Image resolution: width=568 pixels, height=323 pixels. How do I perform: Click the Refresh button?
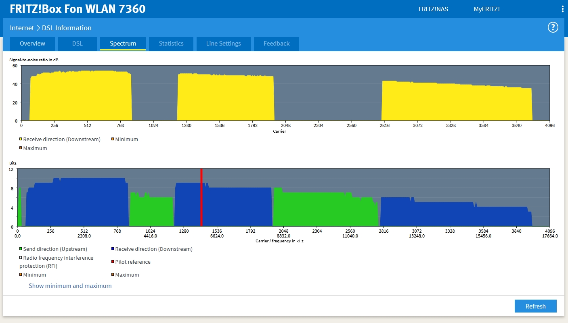pyautogui.click(x=535, y=306)
